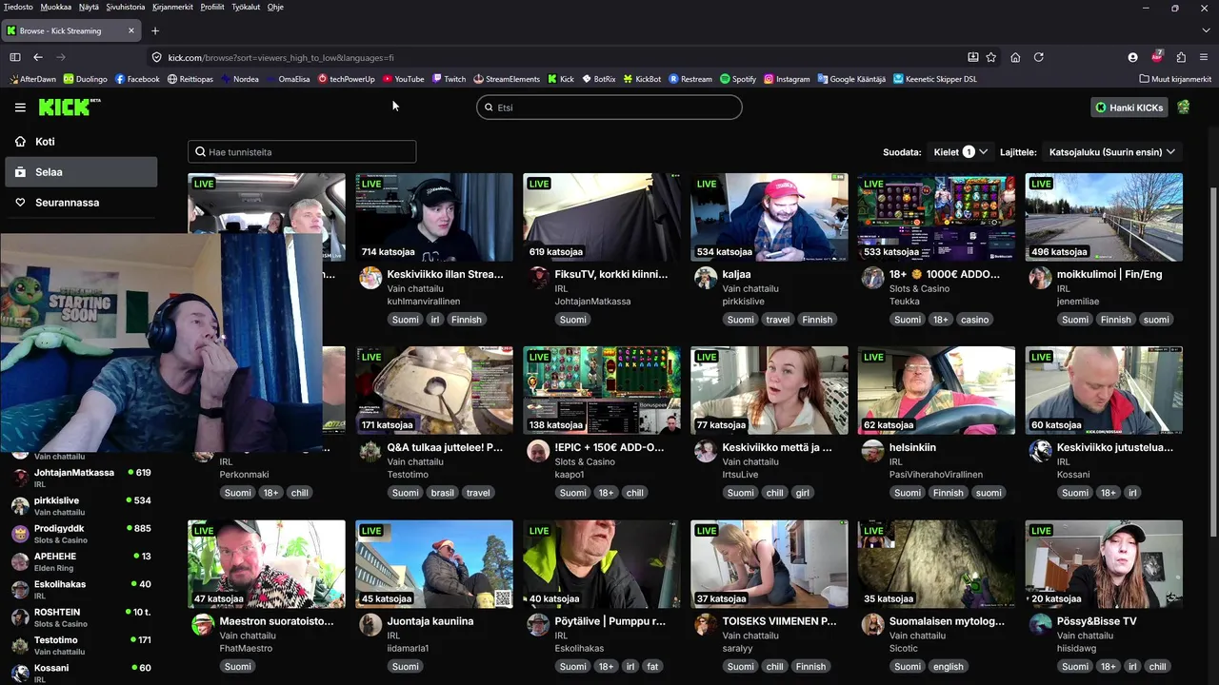The image size is (1219, 685).
Task: Click the casino tag under Teukka stream
Action: point(974,320)
